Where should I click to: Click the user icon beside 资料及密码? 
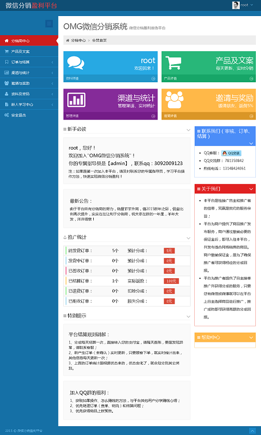pyautogui.click(x=7, y=94)
